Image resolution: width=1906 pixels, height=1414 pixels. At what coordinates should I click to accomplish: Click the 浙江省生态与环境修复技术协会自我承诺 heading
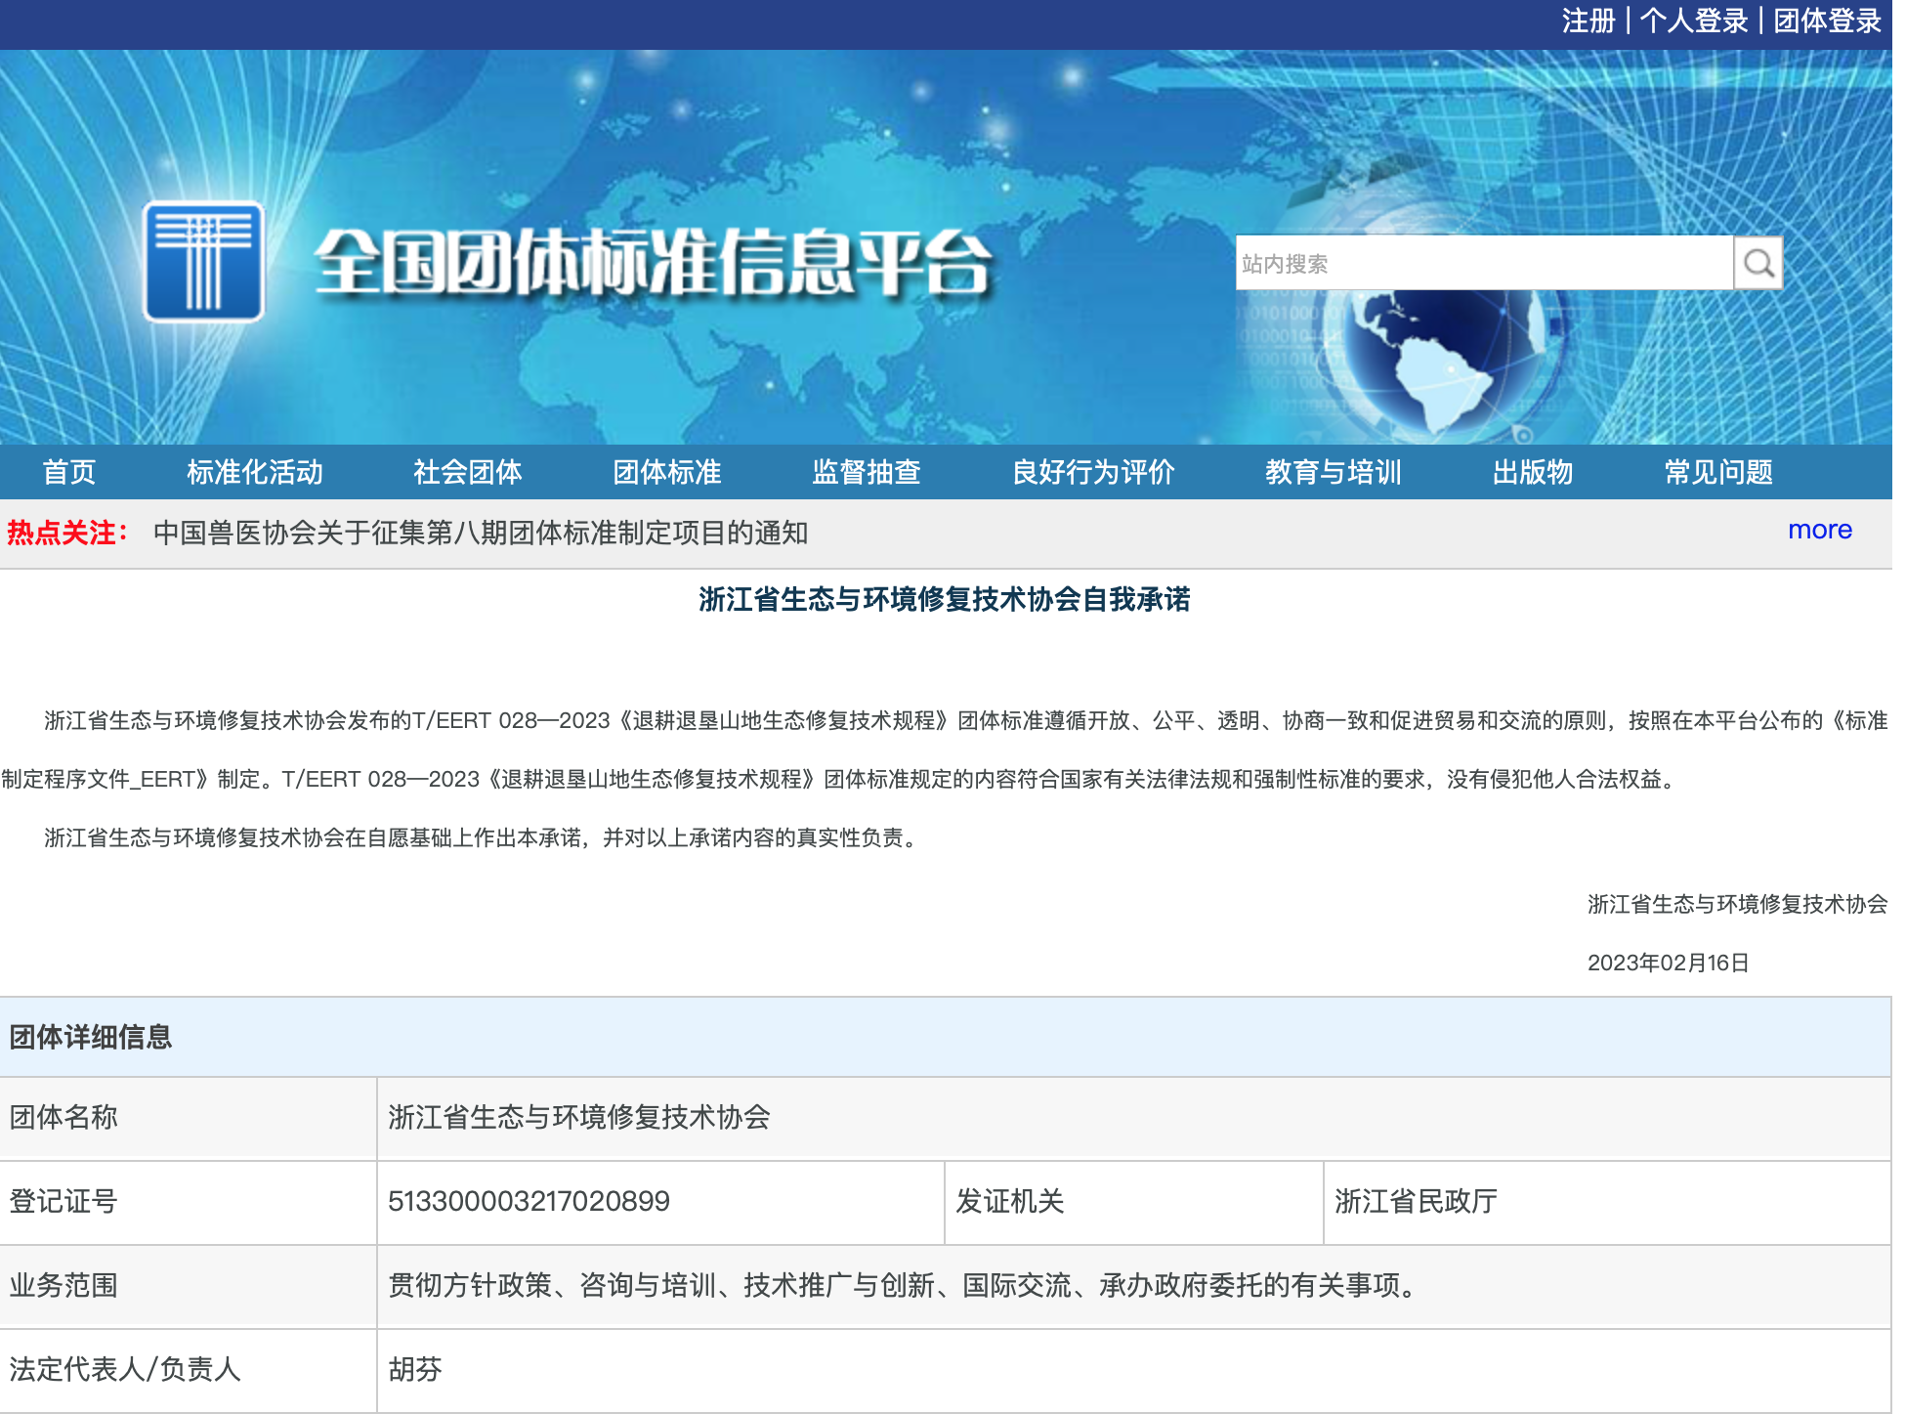coord(945,599)
